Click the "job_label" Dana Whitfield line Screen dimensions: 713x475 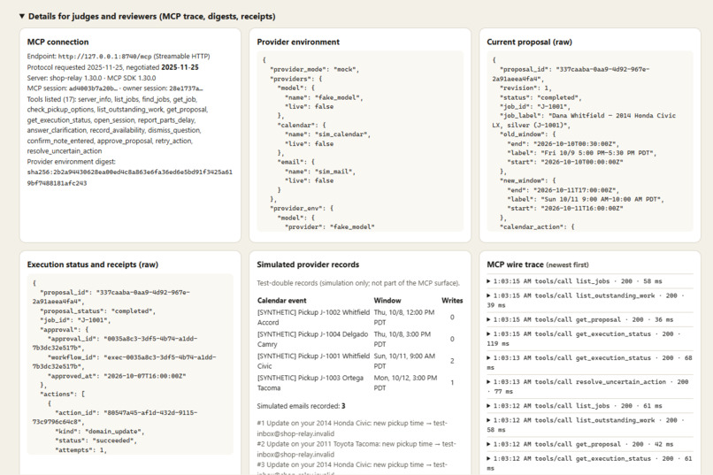[585, 120]
